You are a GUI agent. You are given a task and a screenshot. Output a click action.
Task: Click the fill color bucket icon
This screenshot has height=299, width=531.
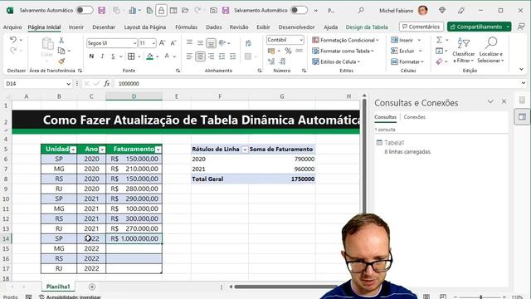pos(149,56)
